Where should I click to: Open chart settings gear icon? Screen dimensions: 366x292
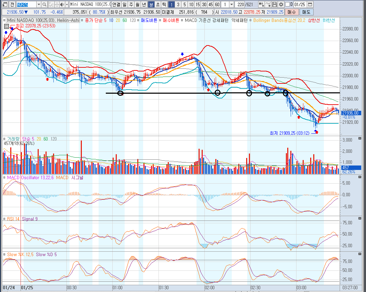tap(281, 4)
